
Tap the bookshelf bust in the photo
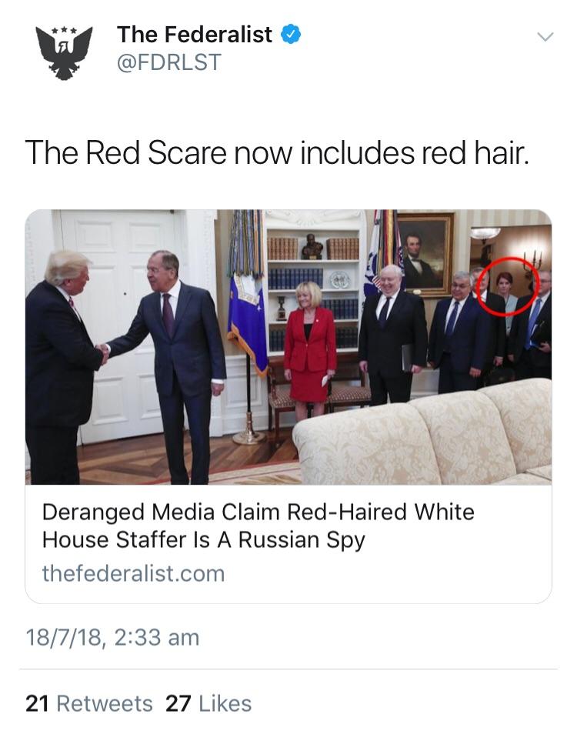coord(312,247)
